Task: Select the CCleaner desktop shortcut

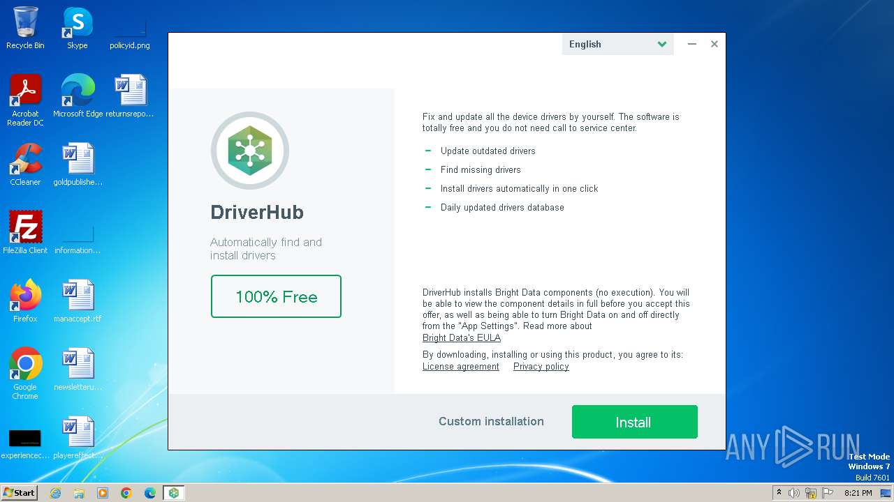Action: pos(25,164)
